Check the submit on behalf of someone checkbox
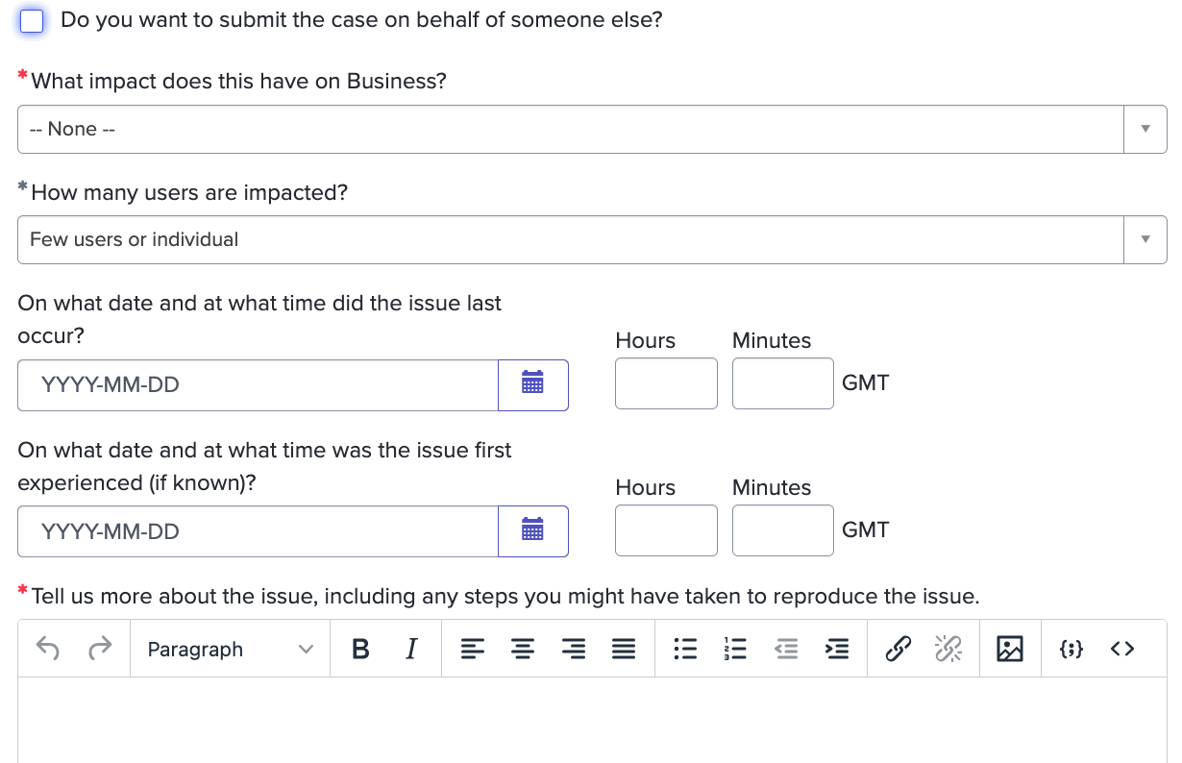Screen dimensions: 1182x763 tap(32, 20)
